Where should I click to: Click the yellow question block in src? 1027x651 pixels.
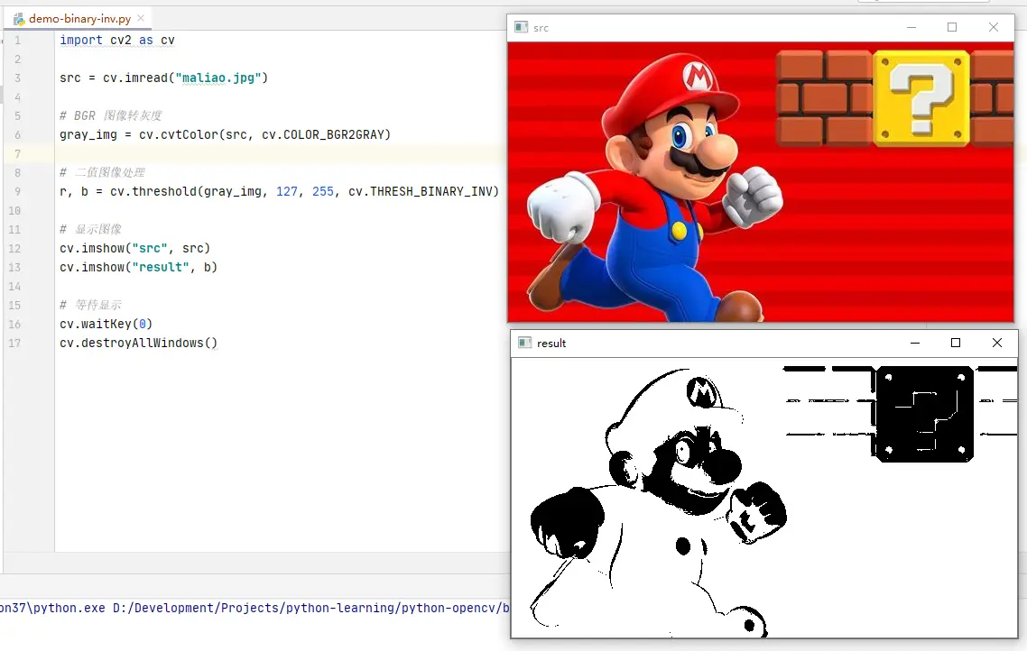(x=921, y=98)
